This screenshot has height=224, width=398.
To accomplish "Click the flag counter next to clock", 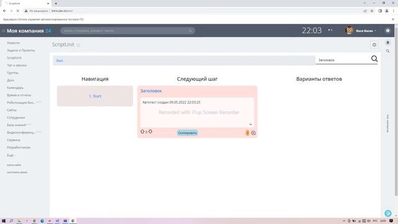I will click(x=330, y=30).
